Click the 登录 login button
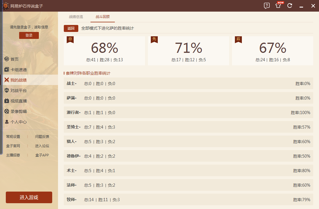 [29, 35]
